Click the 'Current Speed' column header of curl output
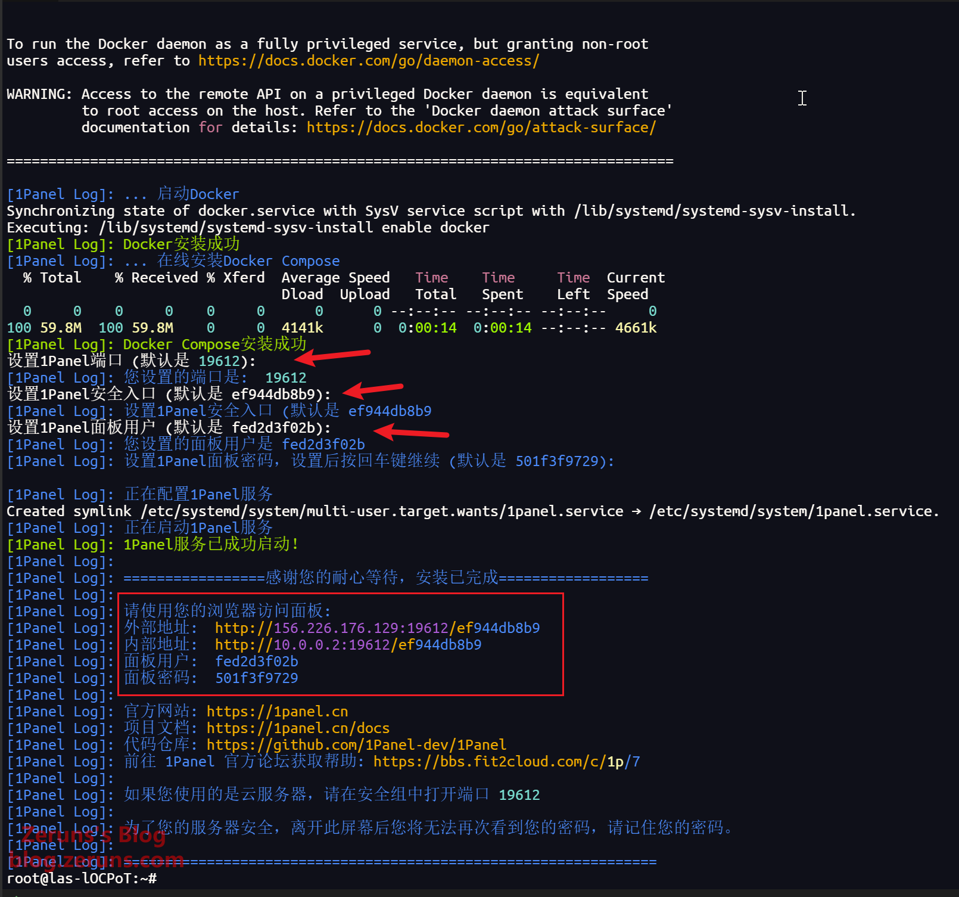The width and height of the screenshot is (959, 897). click(x=636, y=286)
